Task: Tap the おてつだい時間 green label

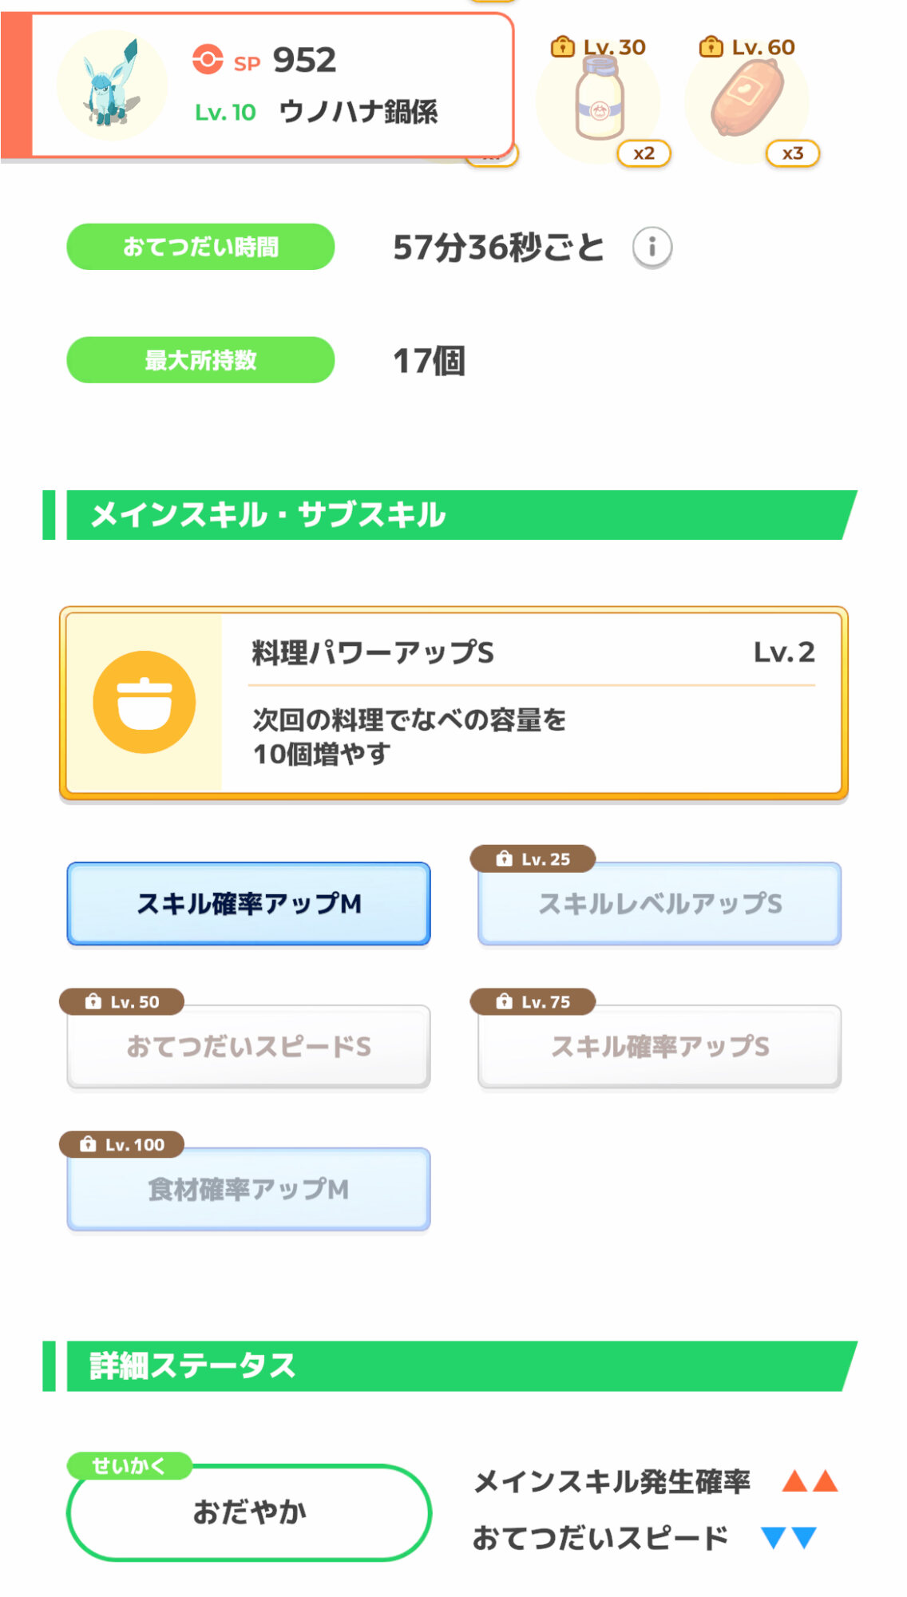Action: click(x=200, y=247)
